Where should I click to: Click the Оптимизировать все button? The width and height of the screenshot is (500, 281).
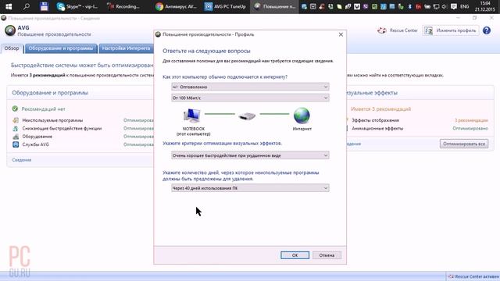click(464, 144)
